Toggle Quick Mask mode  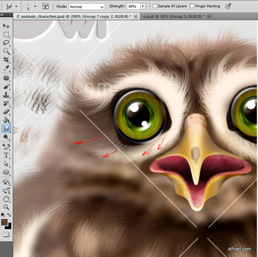(6, 235)
